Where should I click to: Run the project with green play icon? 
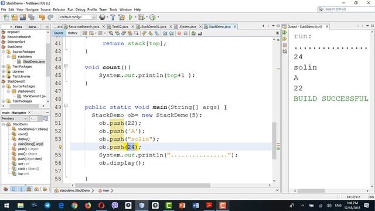click(131, 17)
